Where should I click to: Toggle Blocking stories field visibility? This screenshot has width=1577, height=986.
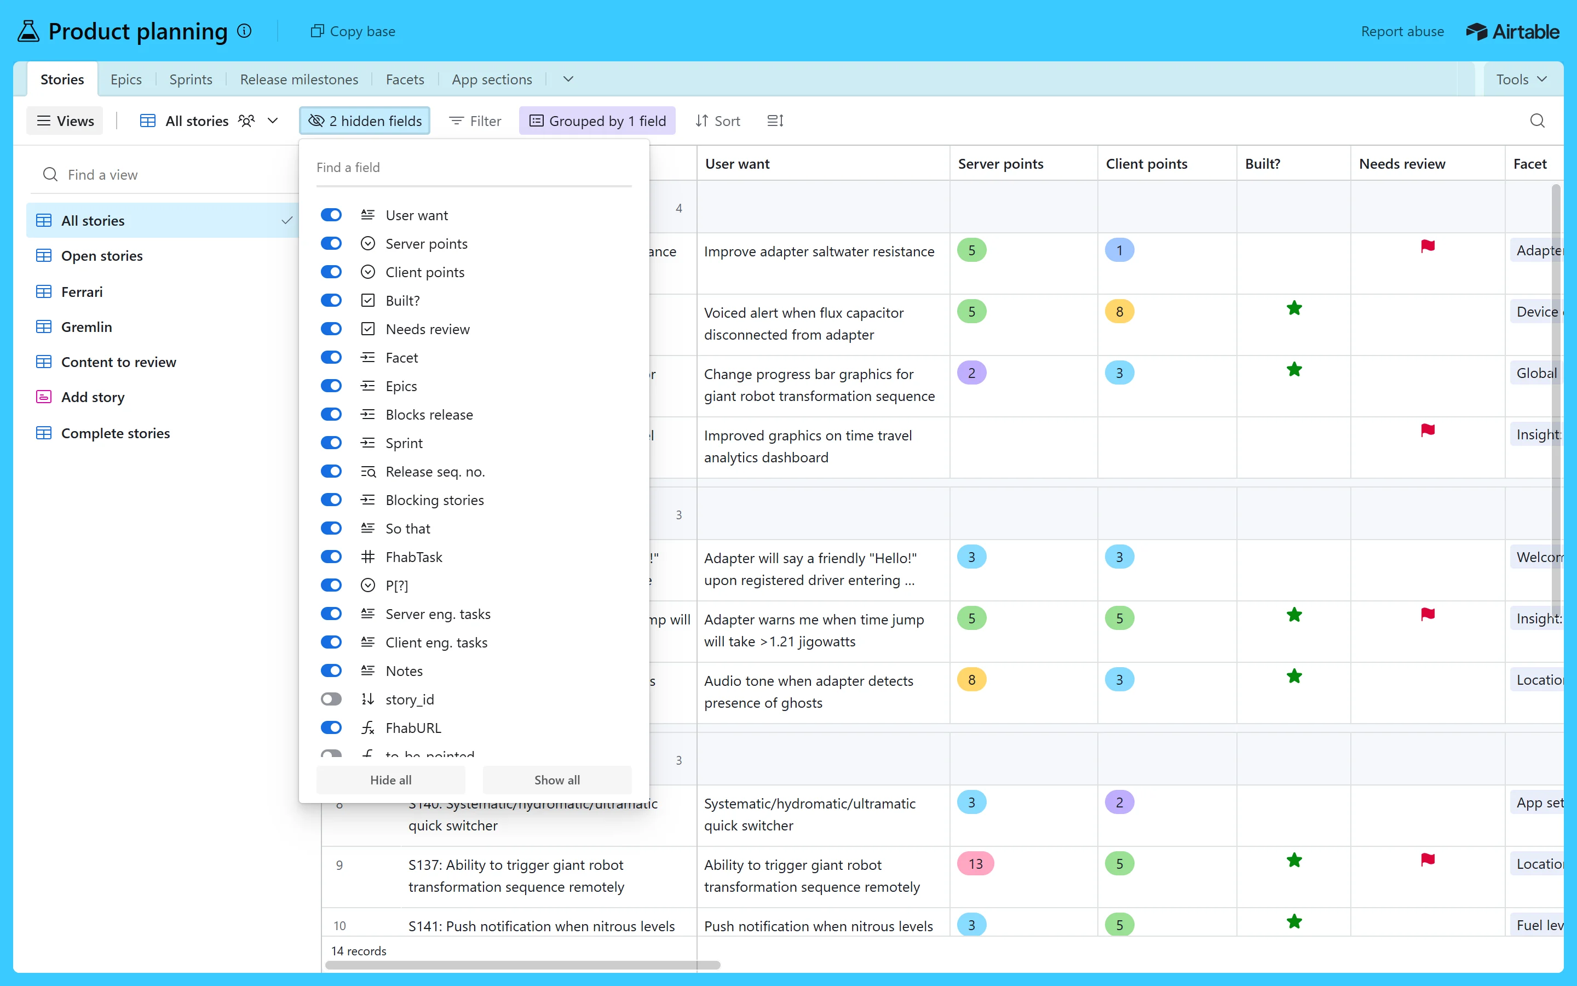pos(331,500)
